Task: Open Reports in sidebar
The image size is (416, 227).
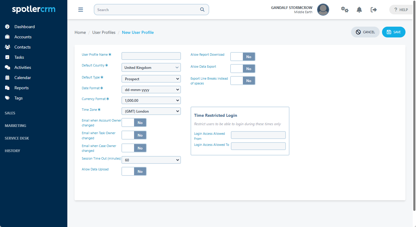Action: [22, 88]
